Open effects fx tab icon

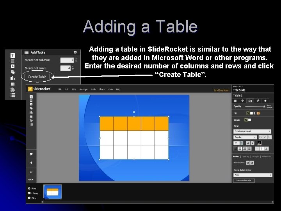[x=258, y=101]
